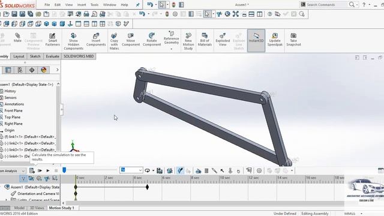Image resolution: width=384 pixels, height=216 pixels.
Task: Click Play button in motion toolbar
Action: point(48,170)
